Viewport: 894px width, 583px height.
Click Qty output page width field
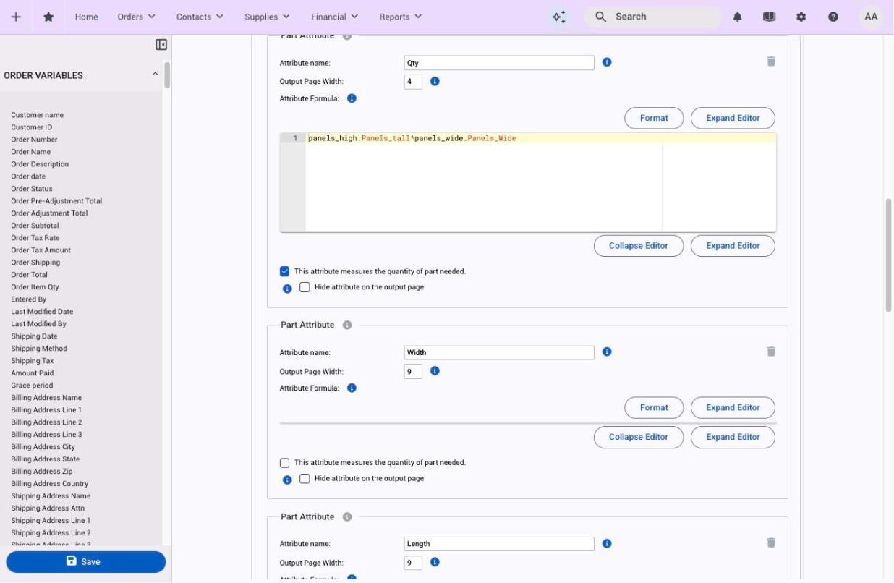tap(413, 82)
